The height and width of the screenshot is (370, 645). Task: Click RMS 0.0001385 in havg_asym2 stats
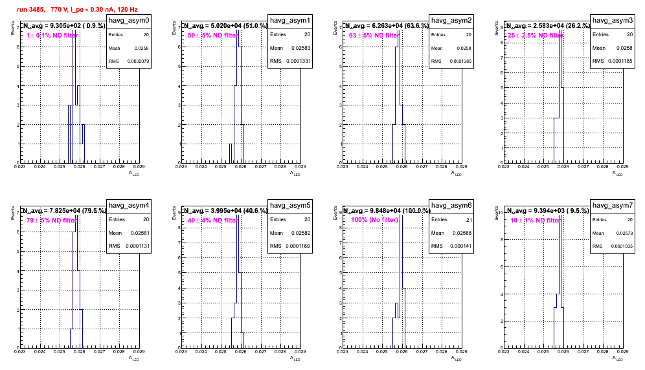451,61
